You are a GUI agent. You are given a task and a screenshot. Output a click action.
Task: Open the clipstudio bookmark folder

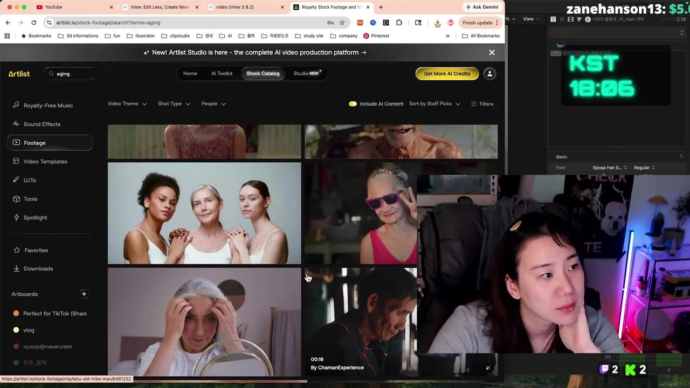point(175,36)
